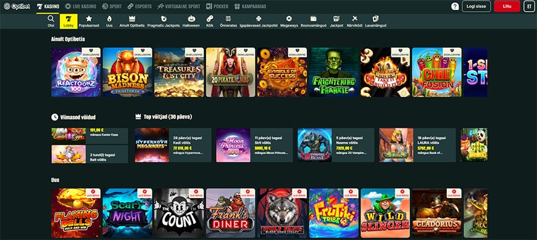Open the Reactoonz 100 game
537x240 pixels.
point(76,72)
